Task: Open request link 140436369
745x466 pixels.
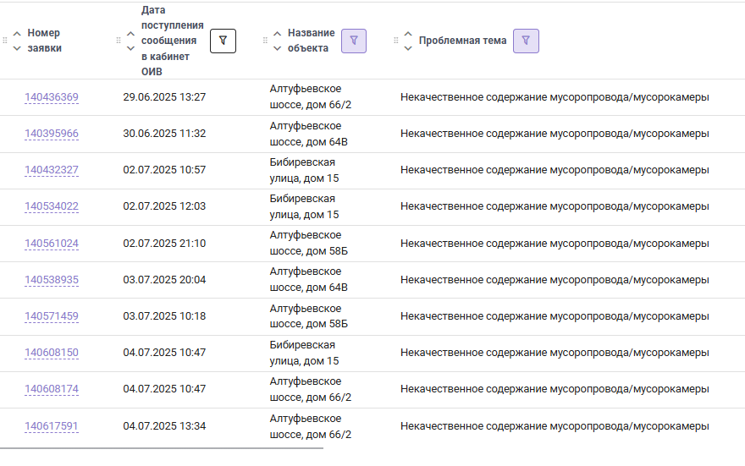Action: [52, 97]
